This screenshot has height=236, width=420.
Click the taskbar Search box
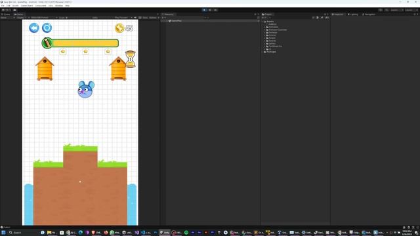[x=23, y=233]
